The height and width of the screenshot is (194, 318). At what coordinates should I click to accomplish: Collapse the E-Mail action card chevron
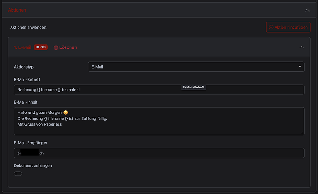[301, 47]
